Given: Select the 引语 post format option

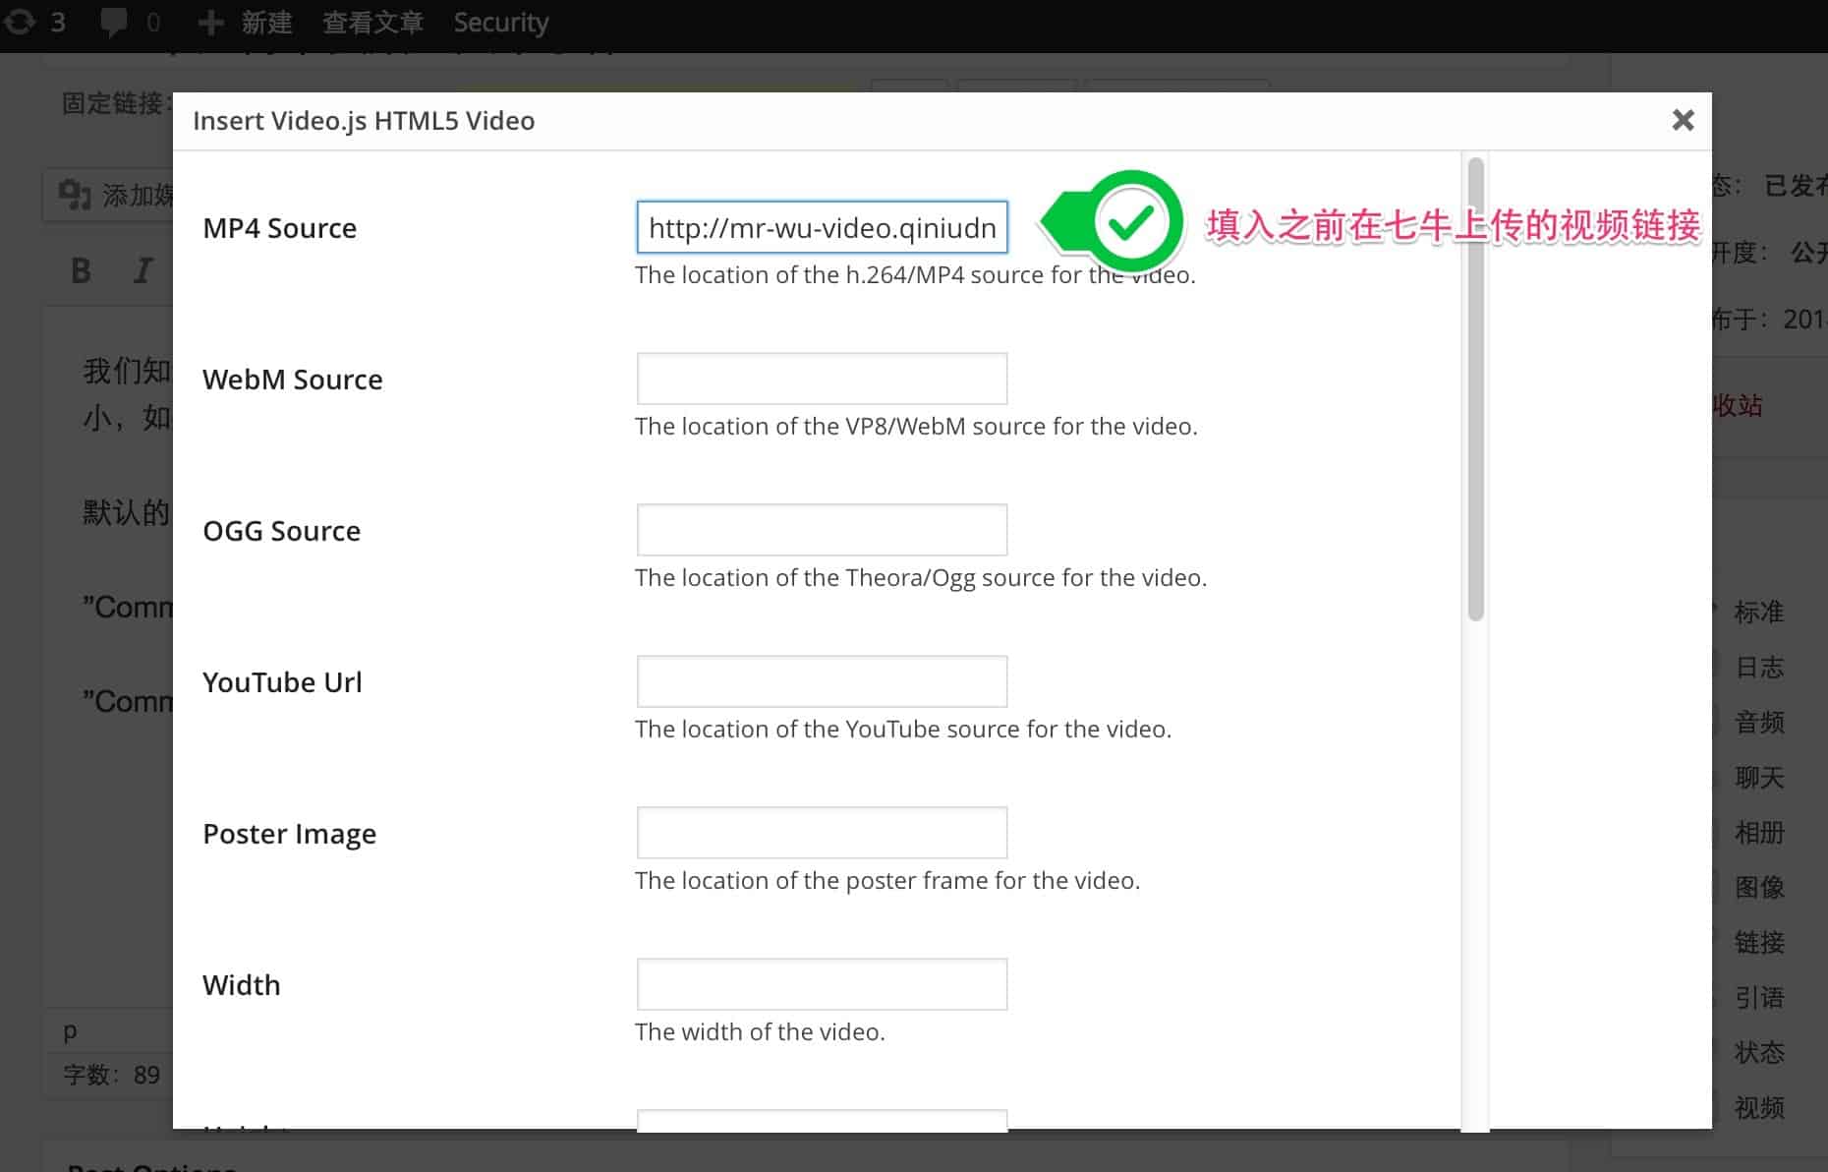Looking at the screenshot, I should 1758,997.
